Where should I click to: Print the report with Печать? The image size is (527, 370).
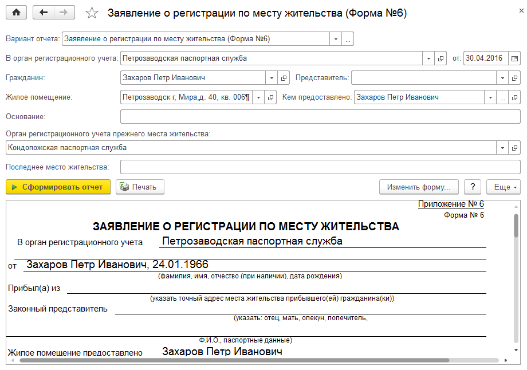(140, 187)
